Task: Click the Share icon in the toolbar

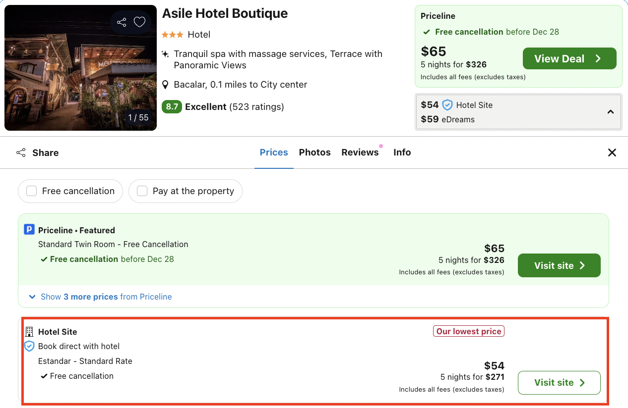Action: pyautogui.click(x=20, y=152)
